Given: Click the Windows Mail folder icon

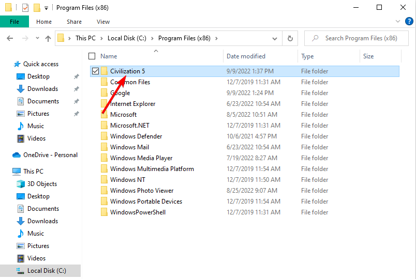Looking at the screenshot, I should click(105, 147).
